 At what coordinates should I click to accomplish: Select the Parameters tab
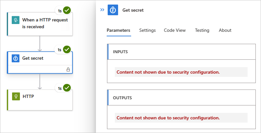click(x=118, y=30)
